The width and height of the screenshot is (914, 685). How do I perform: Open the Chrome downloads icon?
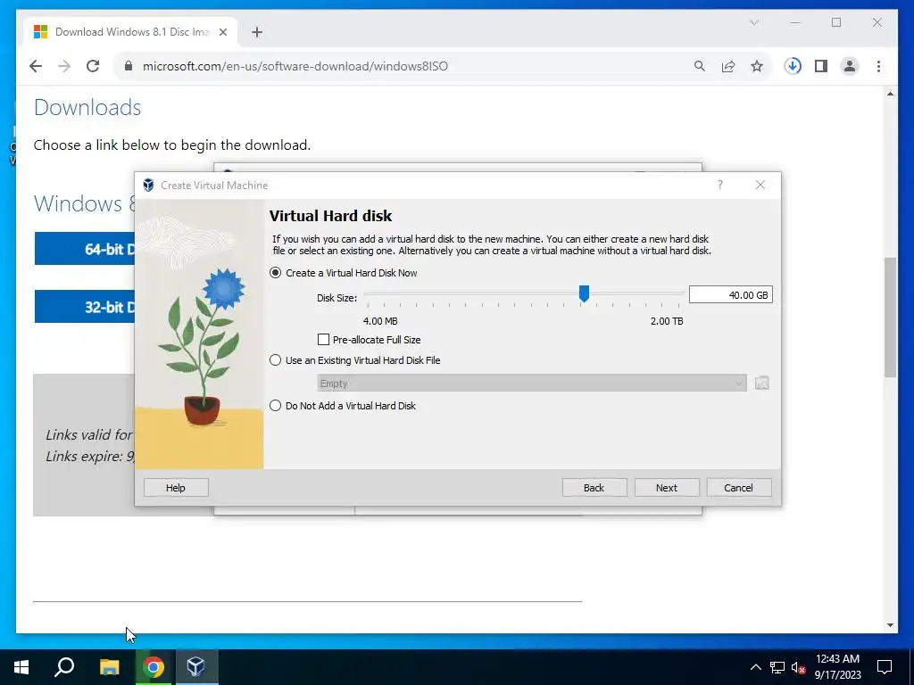pos(793,66)
